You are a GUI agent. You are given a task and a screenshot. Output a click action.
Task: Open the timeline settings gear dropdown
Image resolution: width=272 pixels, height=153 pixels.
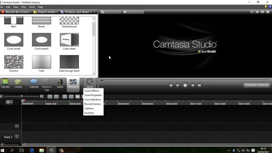pyautogui.click(x=9, y=102)
